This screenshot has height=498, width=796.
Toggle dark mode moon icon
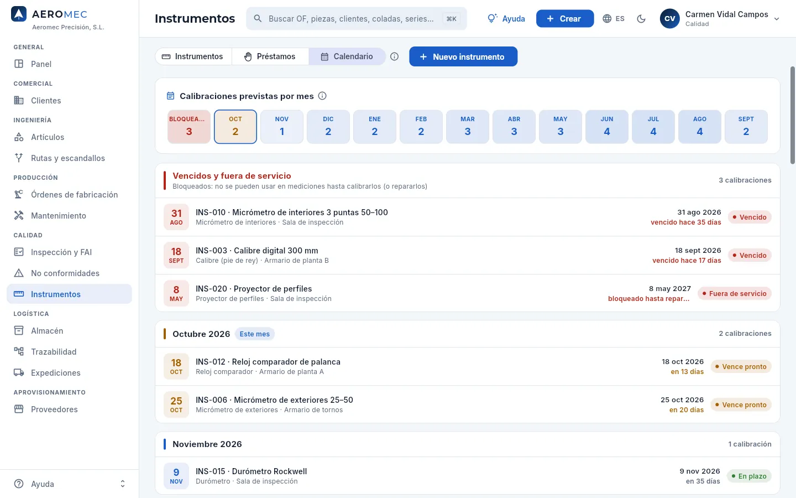click(641, 18)
